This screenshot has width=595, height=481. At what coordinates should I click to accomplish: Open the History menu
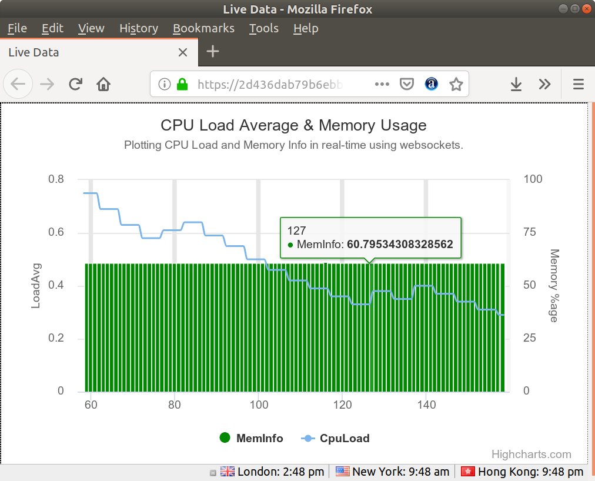coord(138,28)
